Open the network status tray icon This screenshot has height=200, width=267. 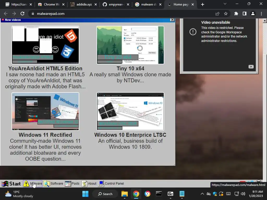[236, 194]
